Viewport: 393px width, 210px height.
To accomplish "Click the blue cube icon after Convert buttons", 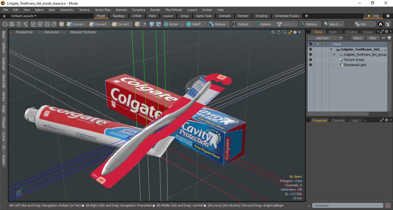I will coord(138,24).
